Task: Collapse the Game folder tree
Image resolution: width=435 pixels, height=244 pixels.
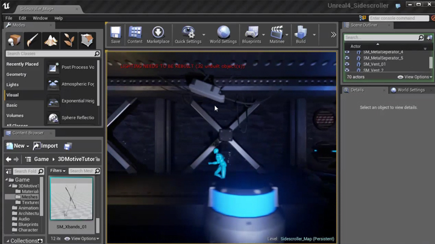Action: [x=7, y=180]
